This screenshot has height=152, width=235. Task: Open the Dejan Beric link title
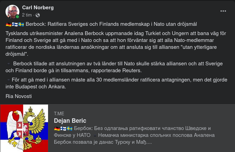tap(70, 121)
